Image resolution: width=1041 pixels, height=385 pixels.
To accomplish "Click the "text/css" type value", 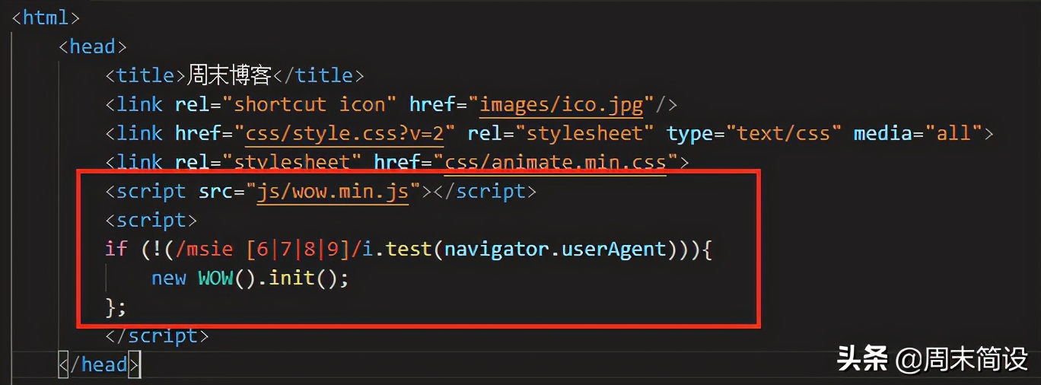I will [x=783, y=133].
